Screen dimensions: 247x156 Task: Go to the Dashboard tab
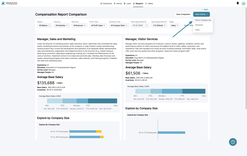(106, 3)
